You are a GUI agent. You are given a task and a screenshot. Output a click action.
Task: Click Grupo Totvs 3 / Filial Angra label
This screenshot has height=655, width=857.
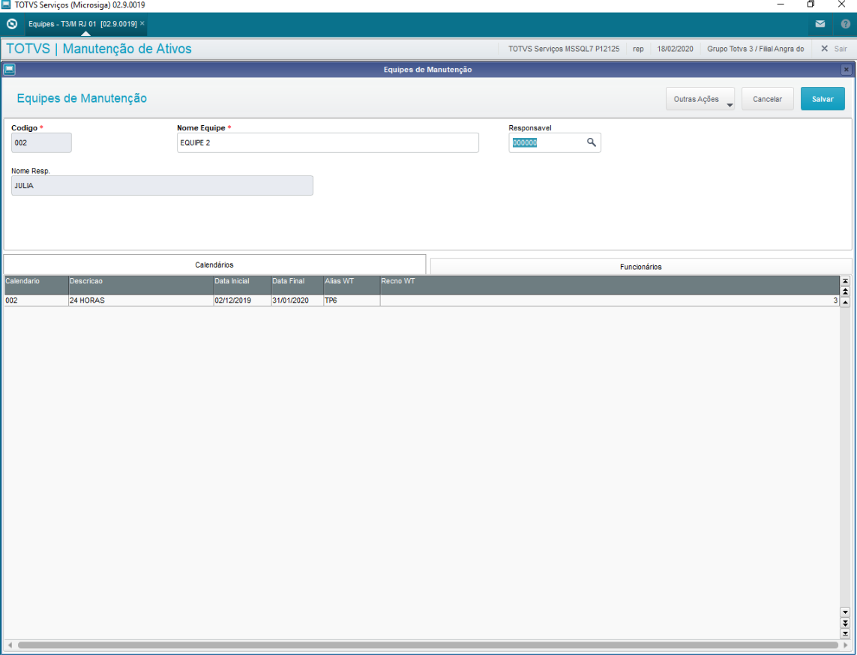click(x=755, y=49)
